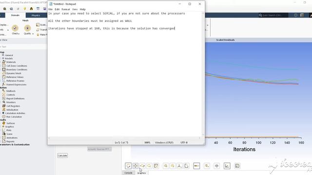The width and height of the screenshot is (312, 175).
Task: Select the zoom in/out tool with the arrow
Action: tap(142, 166)
